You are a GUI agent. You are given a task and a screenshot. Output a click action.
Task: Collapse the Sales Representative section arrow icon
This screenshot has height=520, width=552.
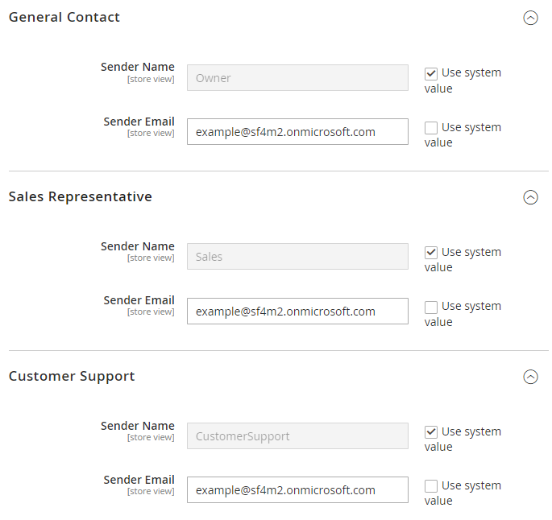[x=530, y=197]
